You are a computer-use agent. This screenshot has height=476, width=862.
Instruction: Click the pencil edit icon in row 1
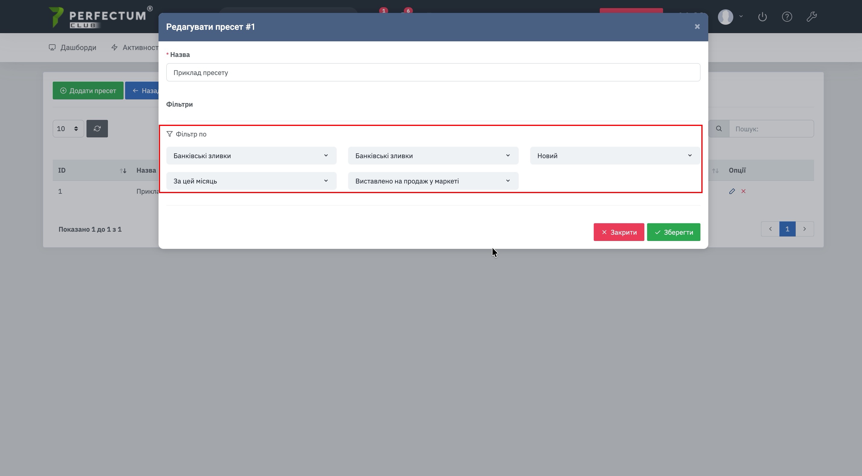click(732, 191)
